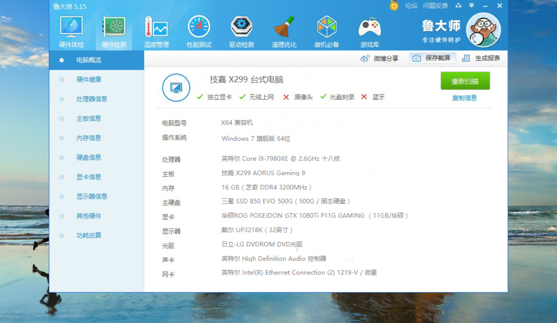Click the Windows 7 旗舰版 64位 value

point(256,139)
